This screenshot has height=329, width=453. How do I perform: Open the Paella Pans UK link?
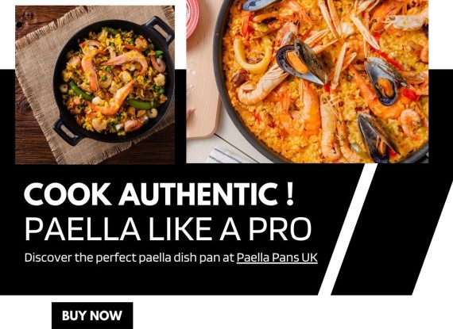click(277, 258)
